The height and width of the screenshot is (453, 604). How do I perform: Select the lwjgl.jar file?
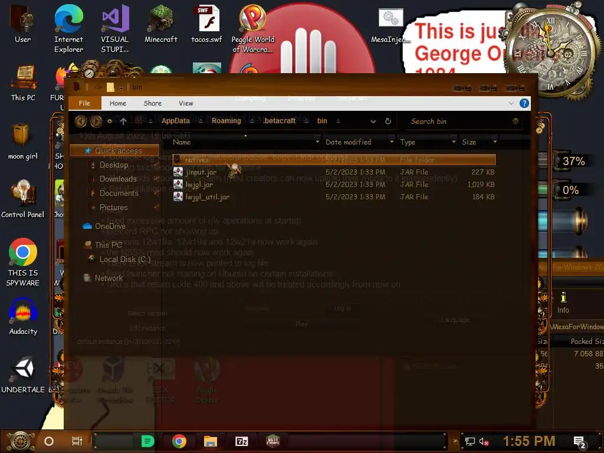point(334,185)
